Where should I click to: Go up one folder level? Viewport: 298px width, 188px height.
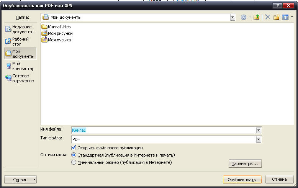coord(256,17)
